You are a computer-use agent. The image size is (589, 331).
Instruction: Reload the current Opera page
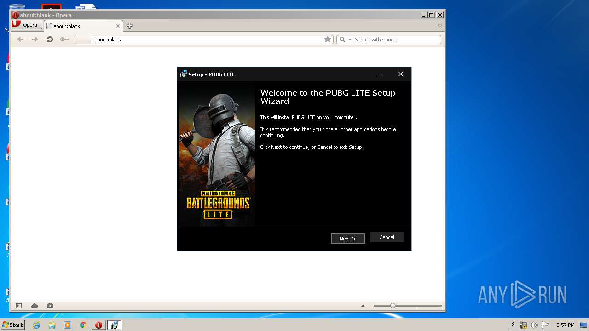[x=50, y=40]
